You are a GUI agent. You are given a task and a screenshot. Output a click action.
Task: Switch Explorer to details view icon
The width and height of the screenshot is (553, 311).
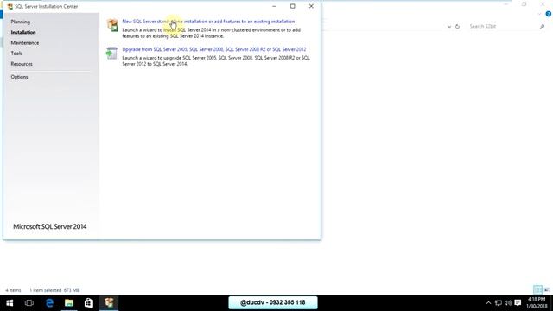(537, 290)
